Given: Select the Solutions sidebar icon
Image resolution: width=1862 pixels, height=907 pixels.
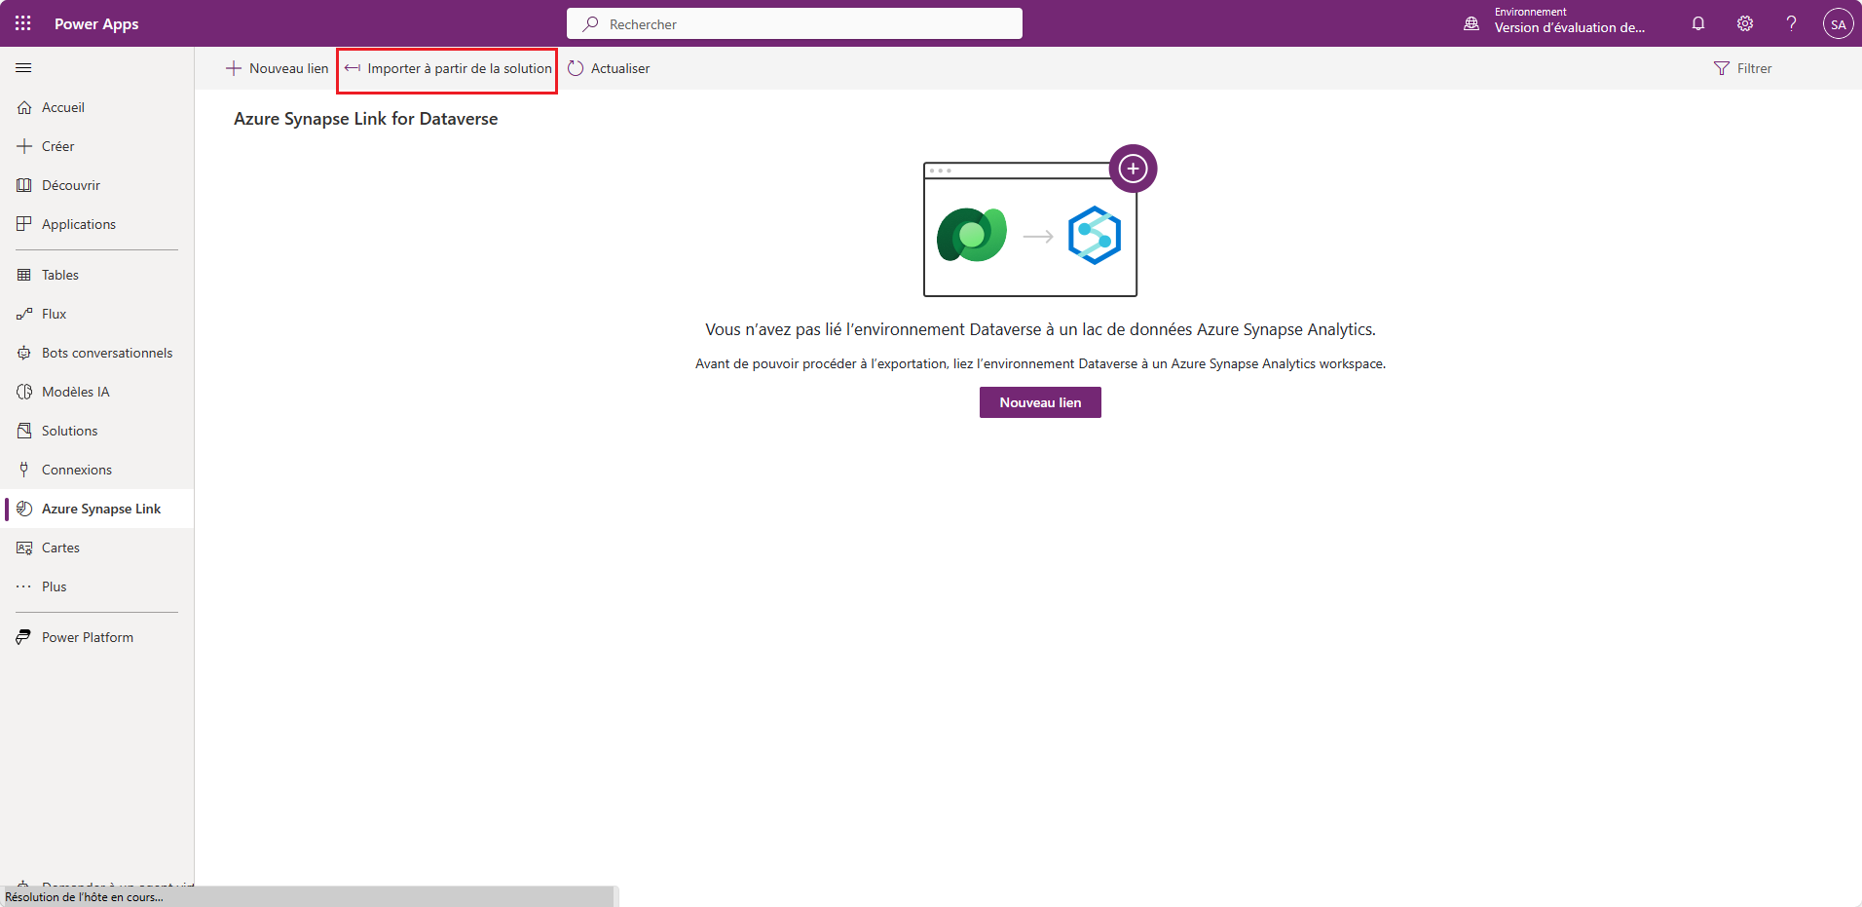Looking at the screenshot, I should pyautogui.click(x=68, y=431).
